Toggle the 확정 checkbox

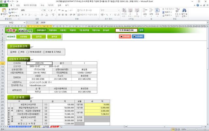click(x=19, y=52)
